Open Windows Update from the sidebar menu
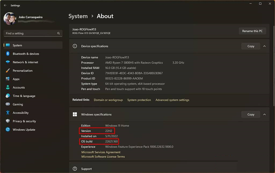 coord(23,129)
